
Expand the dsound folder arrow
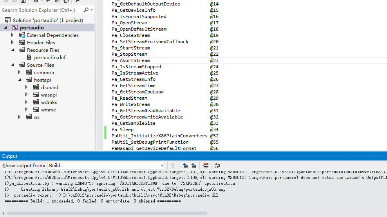coord(26,87)
